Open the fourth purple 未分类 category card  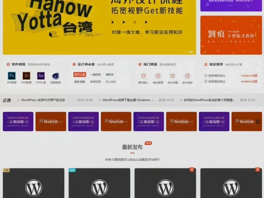coord(214,121)
